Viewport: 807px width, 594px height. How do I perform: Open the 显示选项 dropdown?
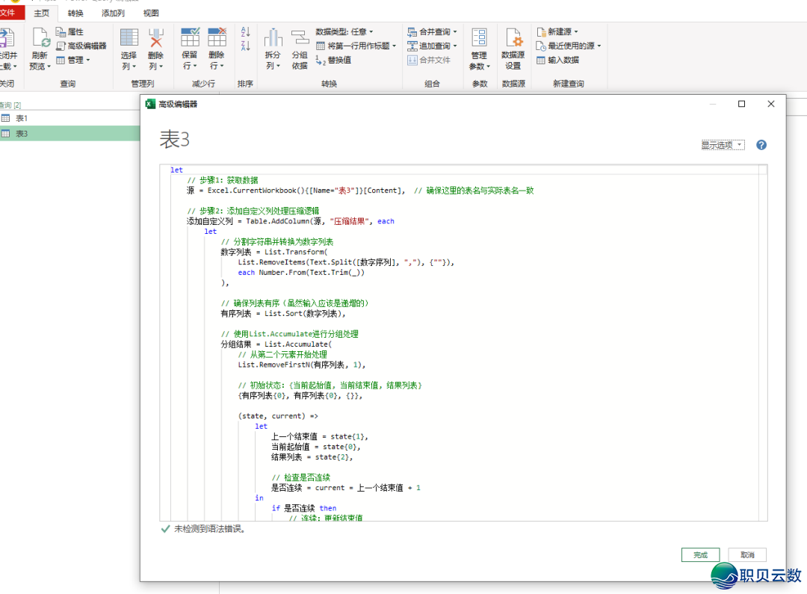pyautogui.click(x=723, y=145)
